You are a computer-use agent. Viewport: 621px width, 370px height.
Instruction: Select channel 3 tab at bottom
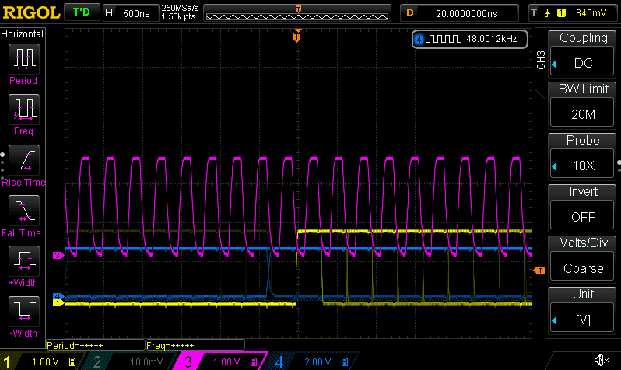[x=219, y=361]
